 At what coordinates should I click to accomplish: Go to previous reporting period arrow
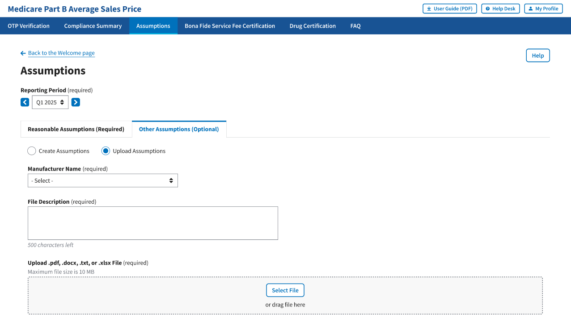point(25,102)
